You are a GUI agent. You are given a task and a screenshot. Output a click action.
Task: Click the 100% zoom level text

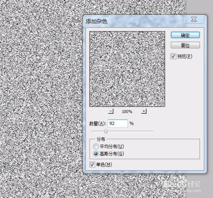[x=127, y=112]
